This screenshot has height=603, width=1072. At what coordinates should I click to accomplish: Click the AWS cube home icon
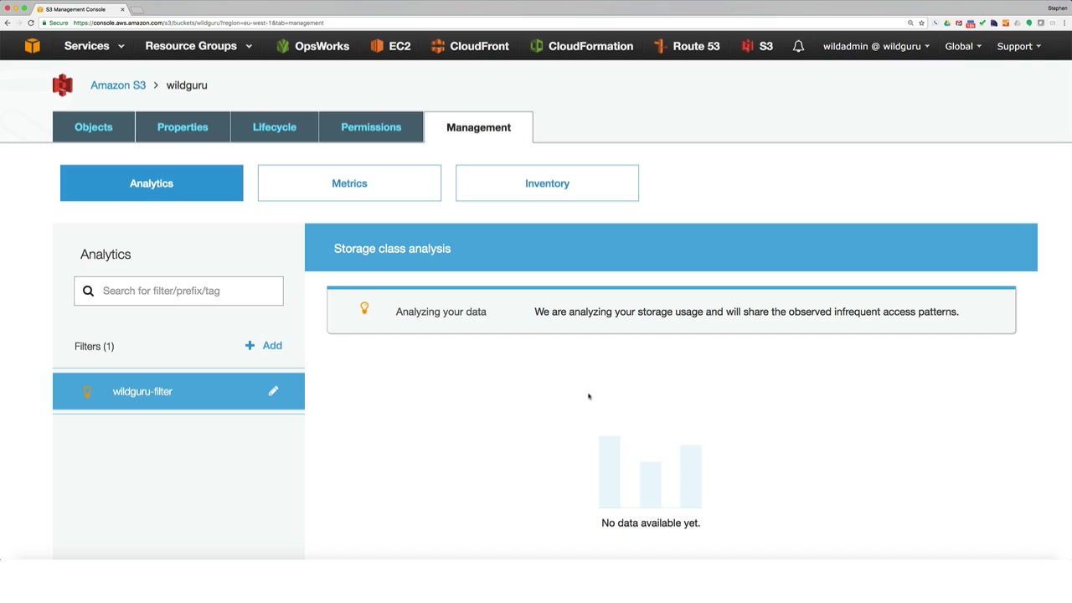pos(32,46)
